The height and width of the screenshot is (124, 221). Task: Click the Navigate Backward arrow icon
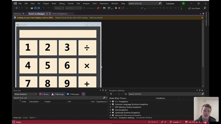click(17, 8)
